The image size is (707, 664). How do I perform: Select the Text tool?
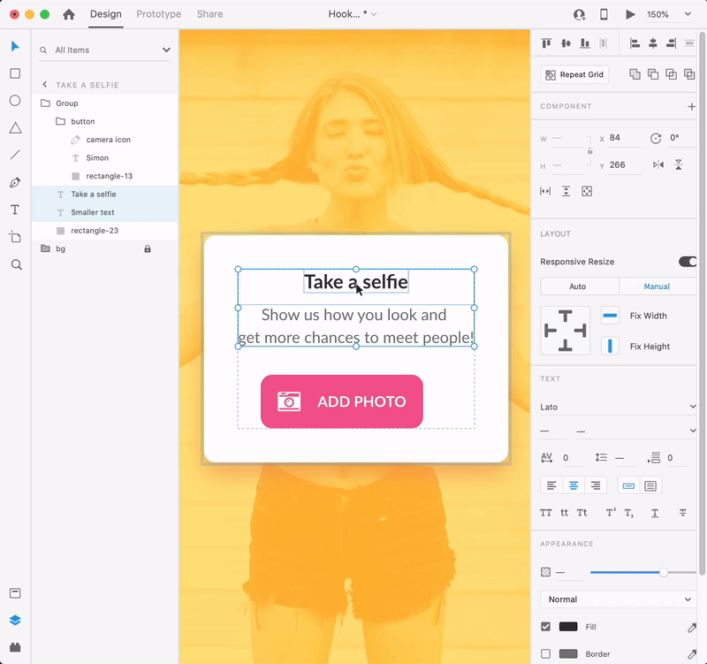point(15,210)
